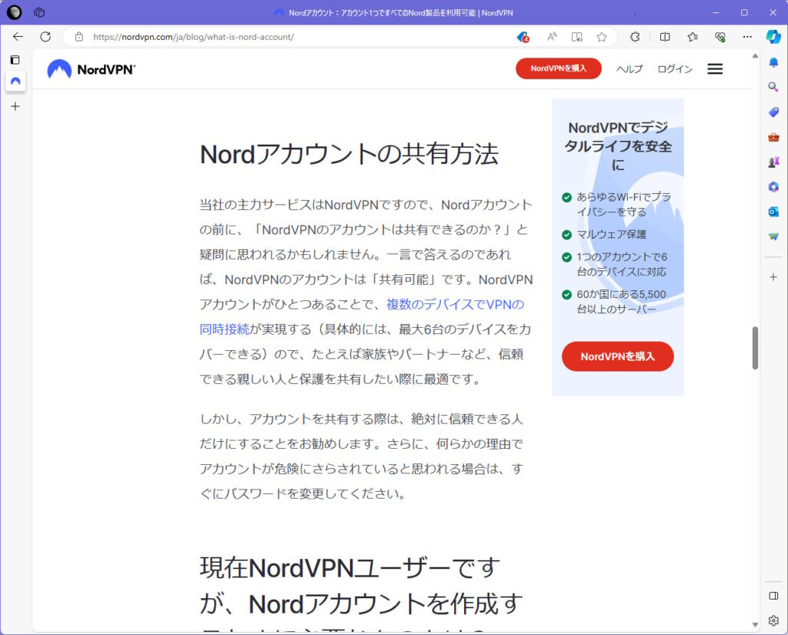Image resolution: width=788 pixels, height=635 pixels.
Task: Launch Copilot from the toolbar
Action: click(x=773, y=37)
